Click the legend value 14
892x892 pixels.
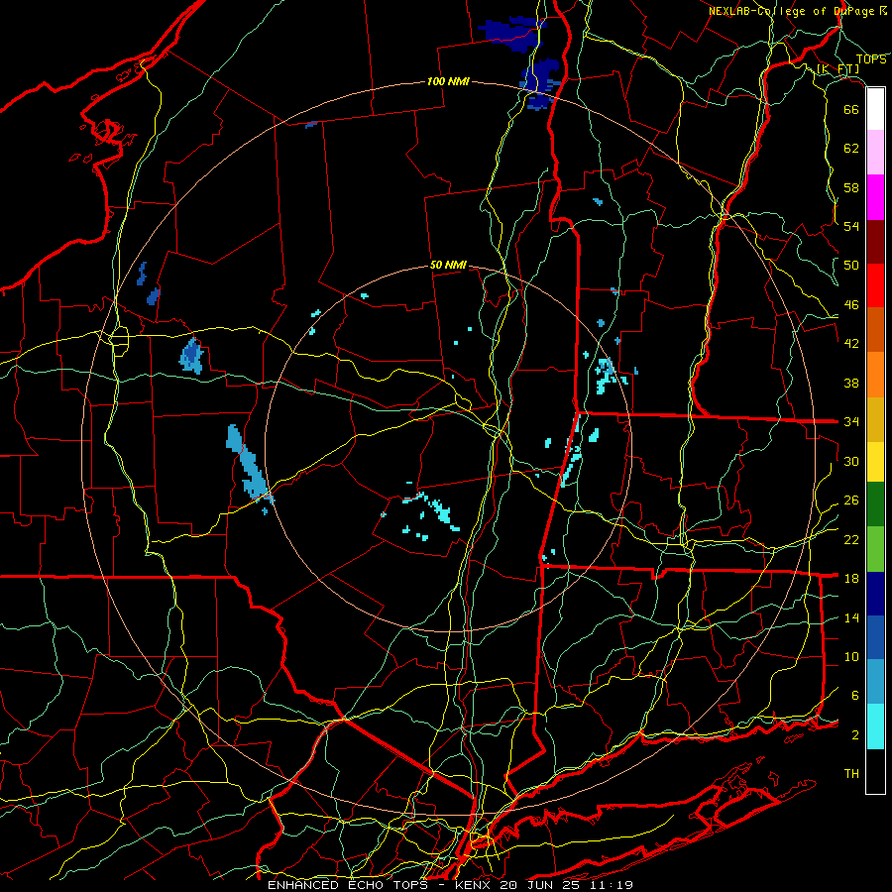point(851,617)
